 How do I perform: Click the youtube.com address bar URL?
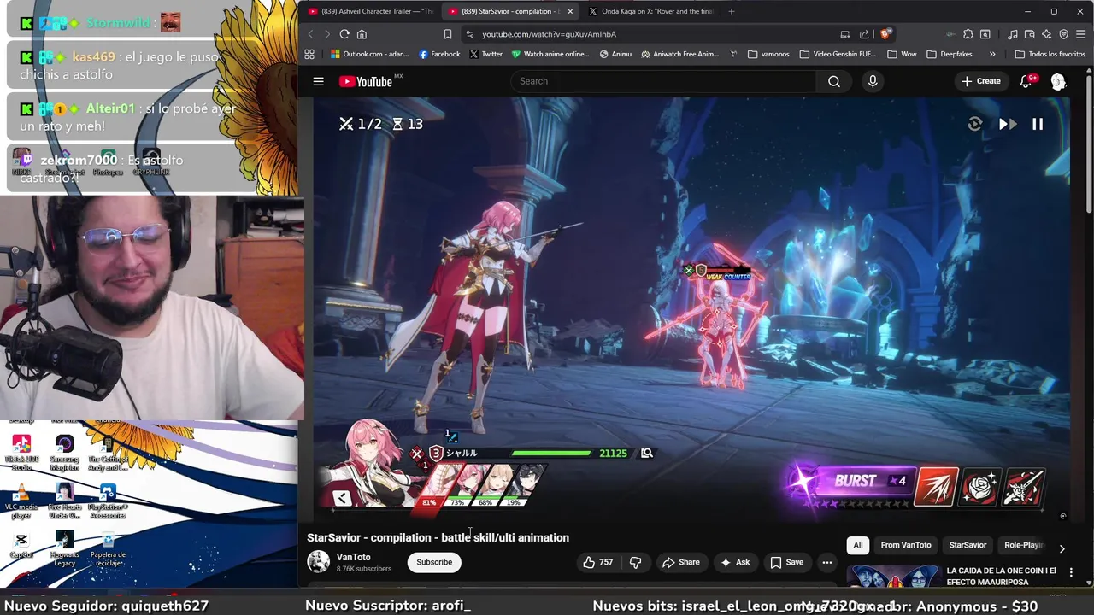tap(549, 34)
